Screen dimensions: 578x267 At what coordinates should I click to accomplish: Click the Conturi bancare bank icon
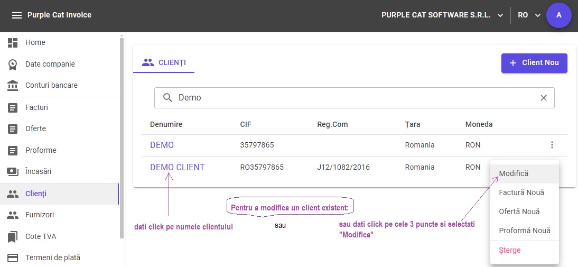click(x=13, y=85)
